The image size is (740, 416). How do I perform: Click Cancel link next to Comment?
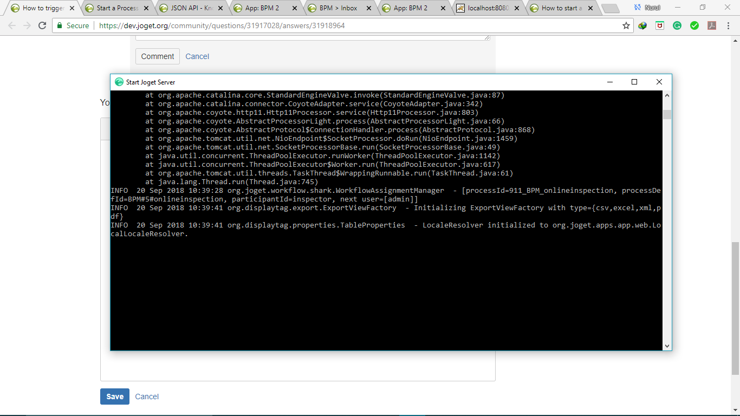click(197, 56)
